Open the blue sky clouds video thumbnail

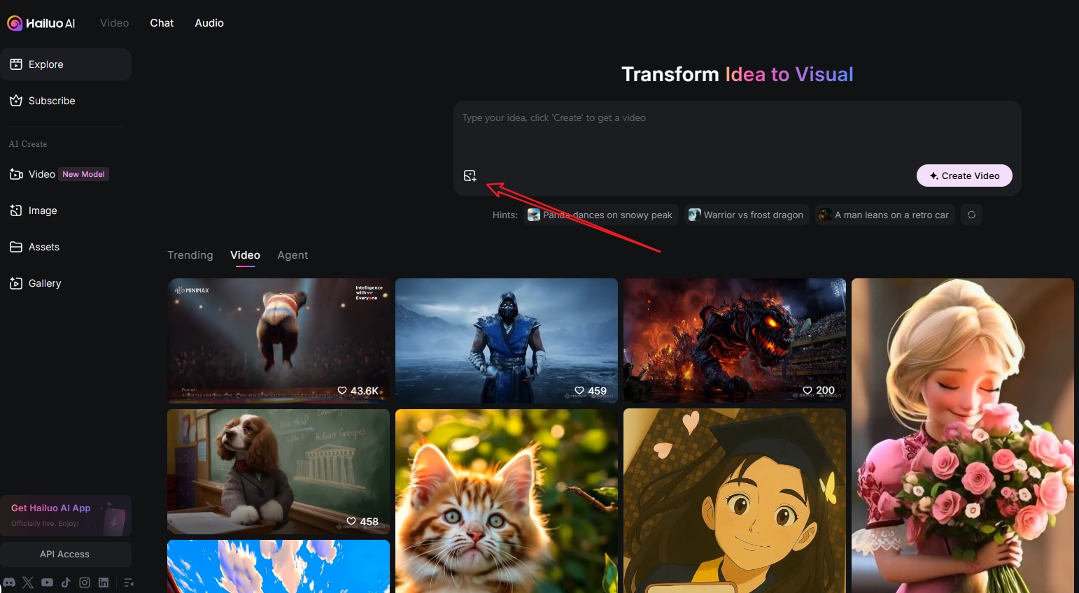pyautogui.click(x=278, y=566)
